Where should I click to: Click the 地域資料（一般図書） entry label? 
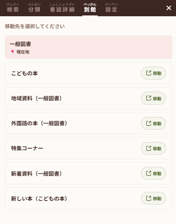coord(37,98)
